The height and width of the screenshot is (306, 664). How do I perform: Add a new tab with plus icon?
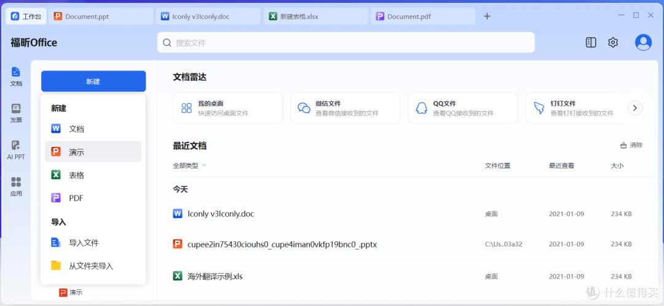[x=487, y=17]
